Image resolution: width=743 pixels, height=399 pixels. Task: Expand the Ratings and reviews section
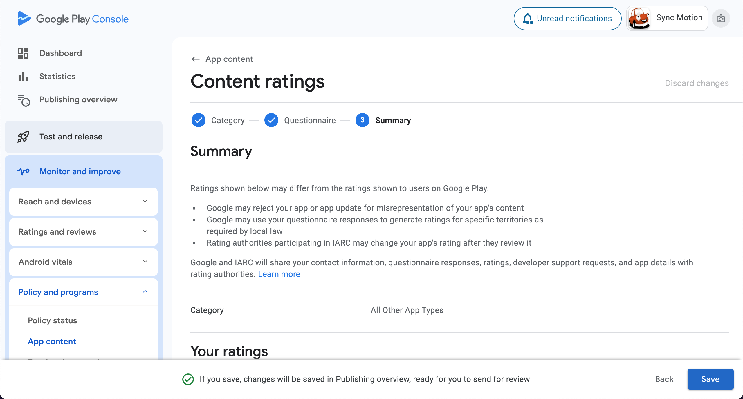(84, 232)
